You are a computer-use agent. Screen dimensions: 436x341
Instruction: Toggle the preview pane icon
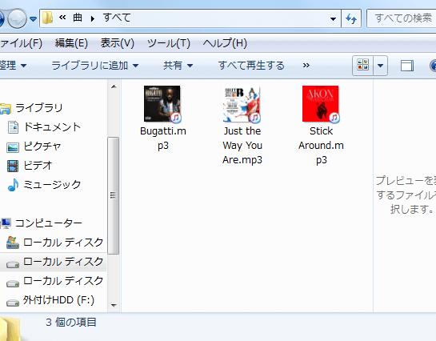(x=407, y=66)
